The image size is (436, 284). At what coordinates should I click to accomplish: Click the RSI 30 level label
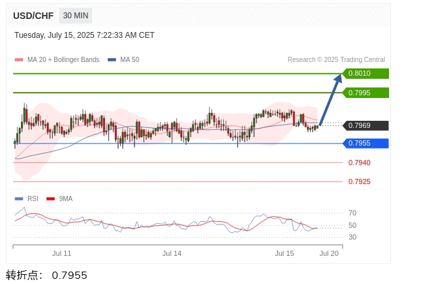[x=352, y=237]
